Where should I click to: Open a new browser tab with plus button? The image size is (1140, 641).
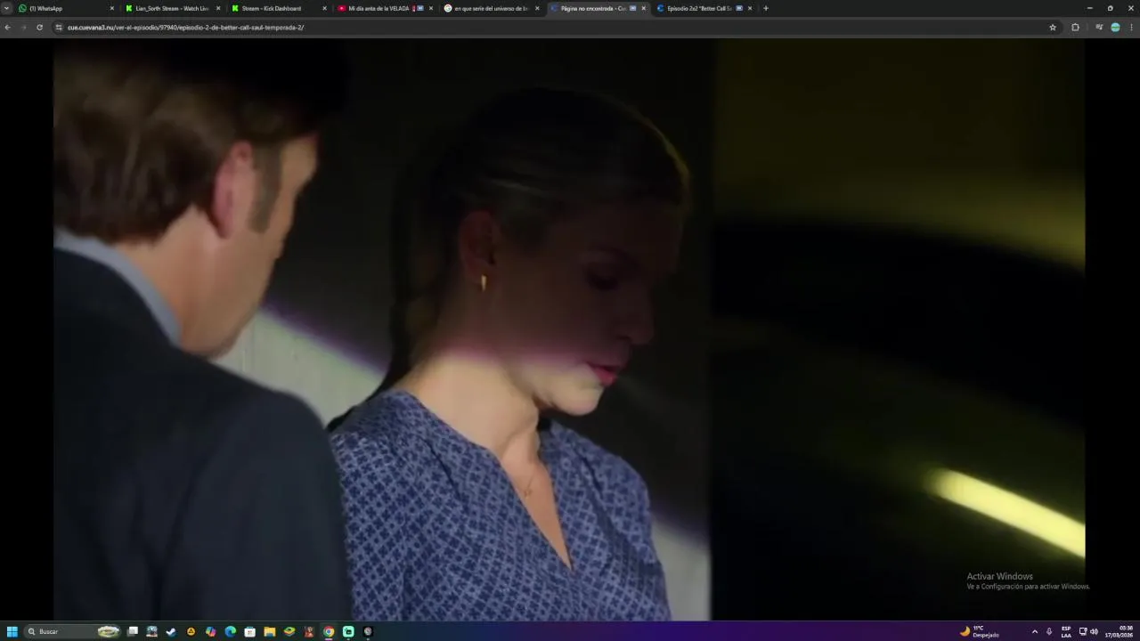click(x=766, y=8)
